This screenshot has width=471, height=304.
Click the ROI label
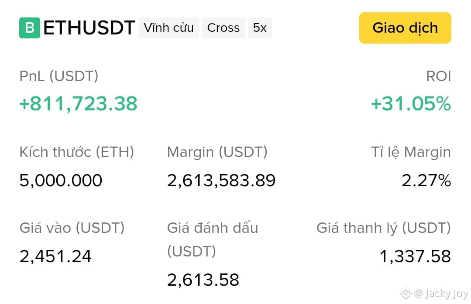[x=439, y=76]
